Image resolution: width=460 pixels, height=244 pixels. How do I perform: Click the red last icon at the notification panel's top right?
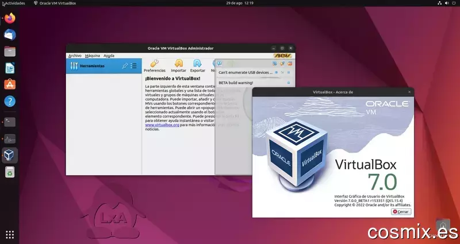tap(290, 63)
